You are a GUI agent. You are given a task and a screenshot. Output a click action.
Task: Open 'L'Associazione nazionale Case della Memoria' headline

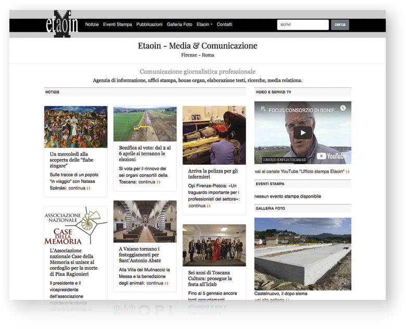[73, 262]
